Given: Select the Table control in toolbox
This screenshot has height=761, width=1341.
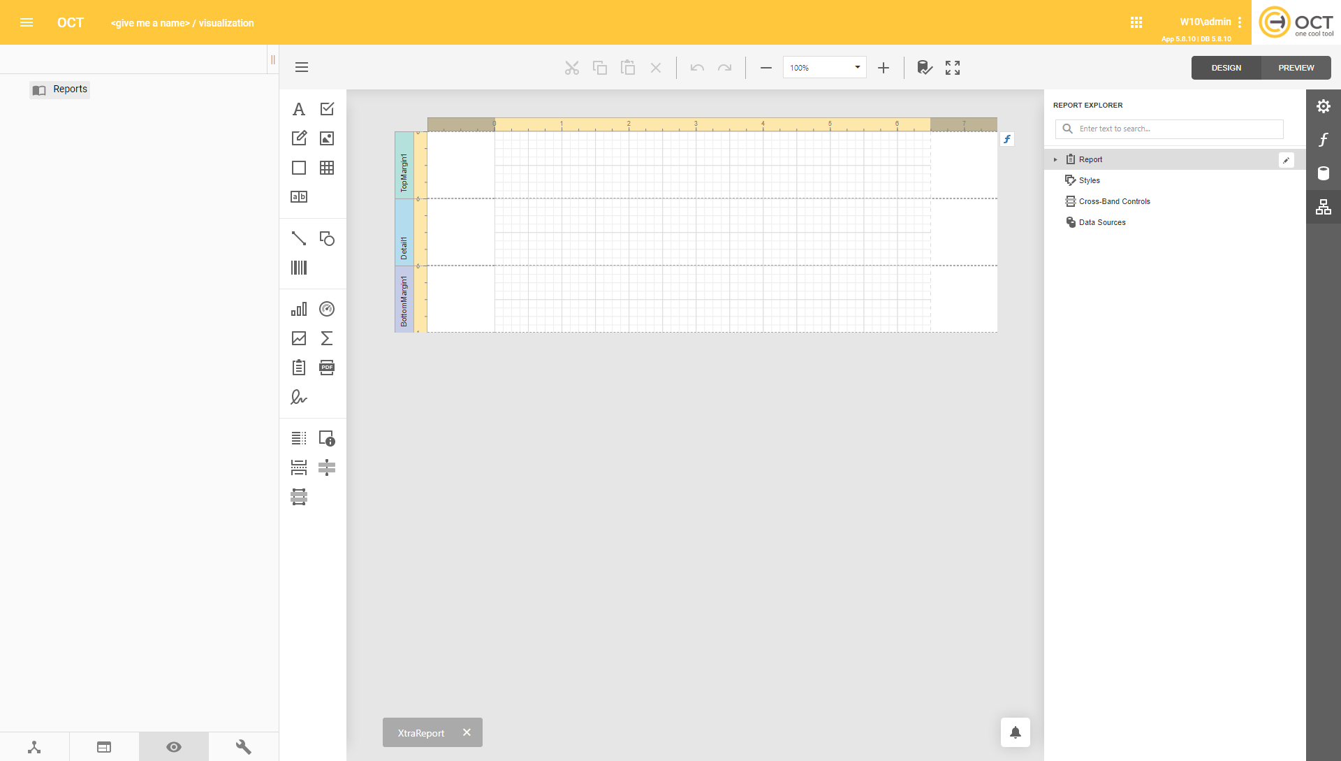Looking at the screenshot, I should (x=327, y=168).
